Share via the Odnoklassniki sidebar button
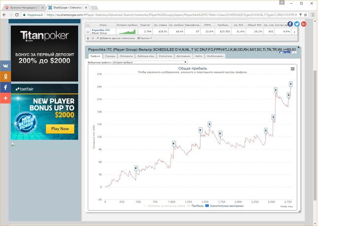This screenshot has width=345, height=226. tap(5, 76)
